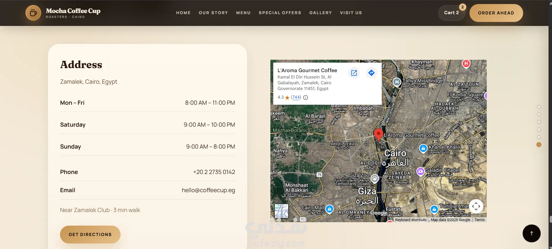Viewport: 552px width, 249px height.
Task: Click the hours '9:00 AM – 8:00 PM'
Action: click(x=211, y=147)
